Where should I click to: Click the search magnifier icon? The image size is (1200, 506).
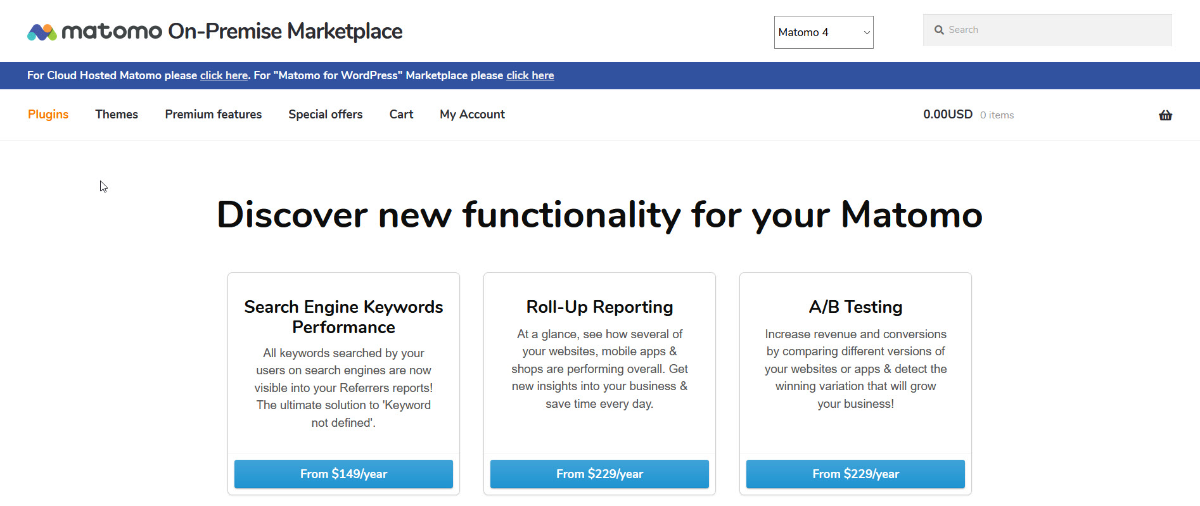pyautogui.click(x=939, y=30)
